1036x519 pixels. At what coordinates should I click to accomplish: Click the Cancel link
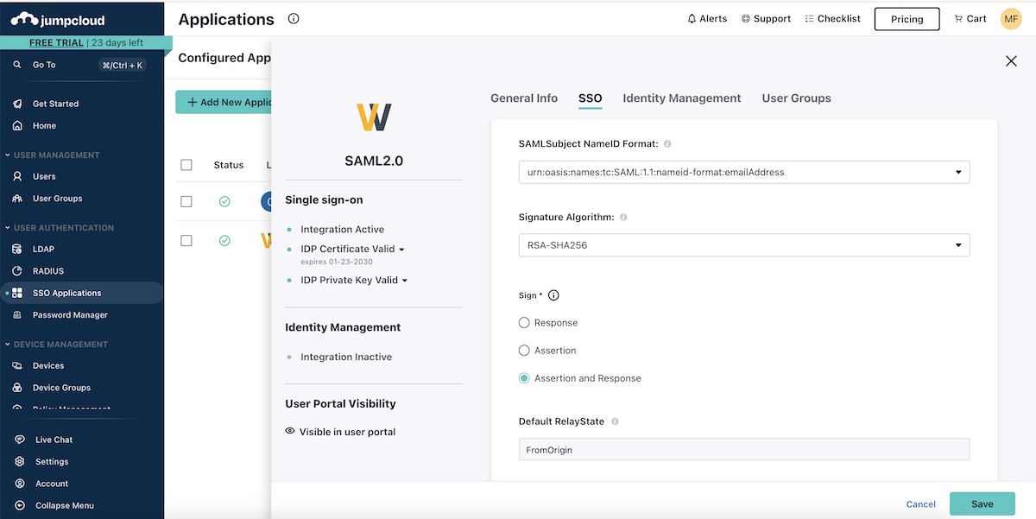tap(920, 504)
